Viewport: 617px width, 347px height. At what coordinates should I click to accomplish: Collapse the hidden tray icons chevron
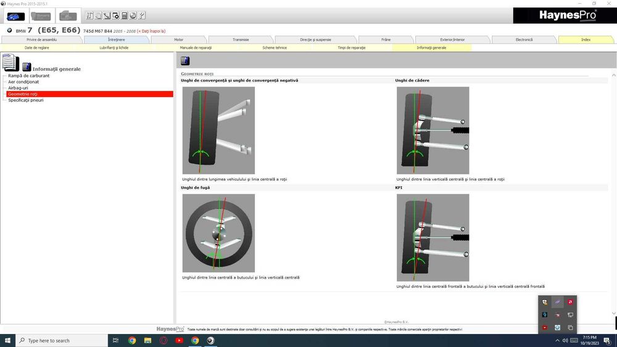tap(557, 340)
